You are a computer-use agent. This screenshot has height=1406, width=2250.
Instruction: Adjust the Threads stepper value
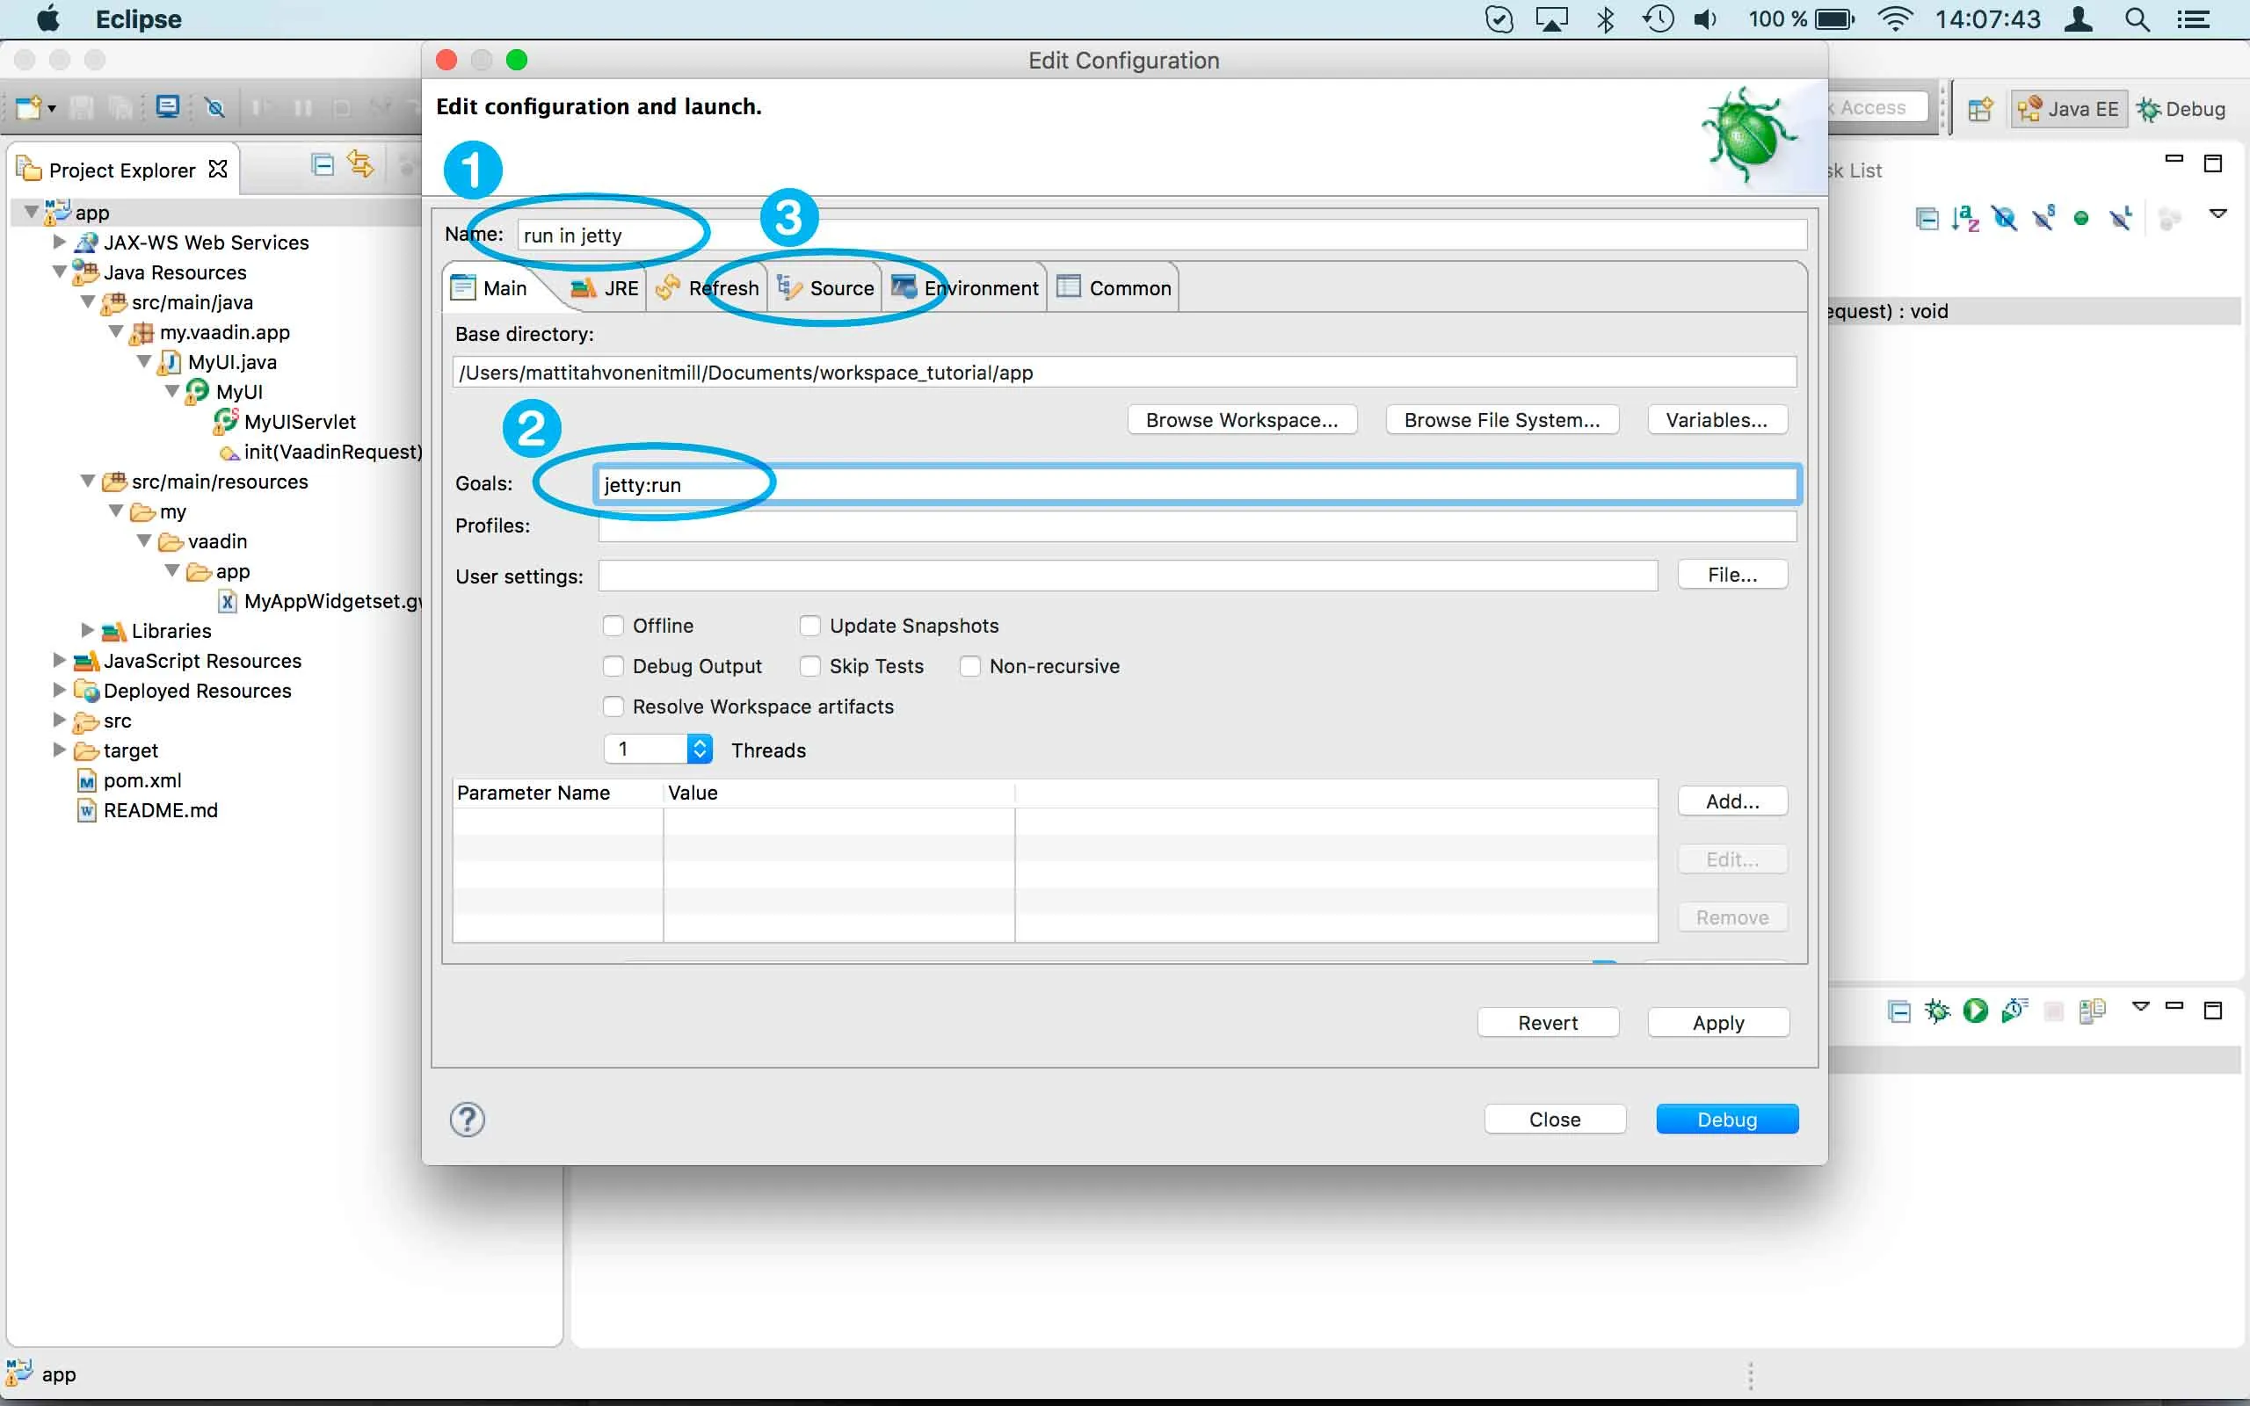(700, 749)
